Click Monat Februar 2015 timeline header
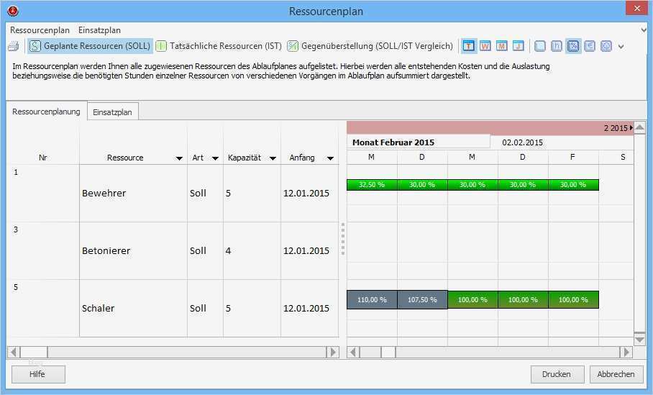Image resolution: width=653 pixels, height=395 pixels. coord(419,142)
